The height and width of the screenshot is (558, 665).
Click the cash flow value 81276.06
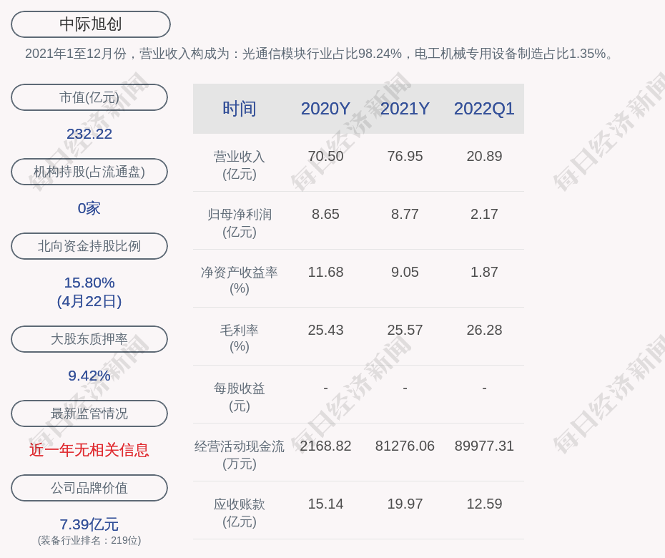point(405,446)
